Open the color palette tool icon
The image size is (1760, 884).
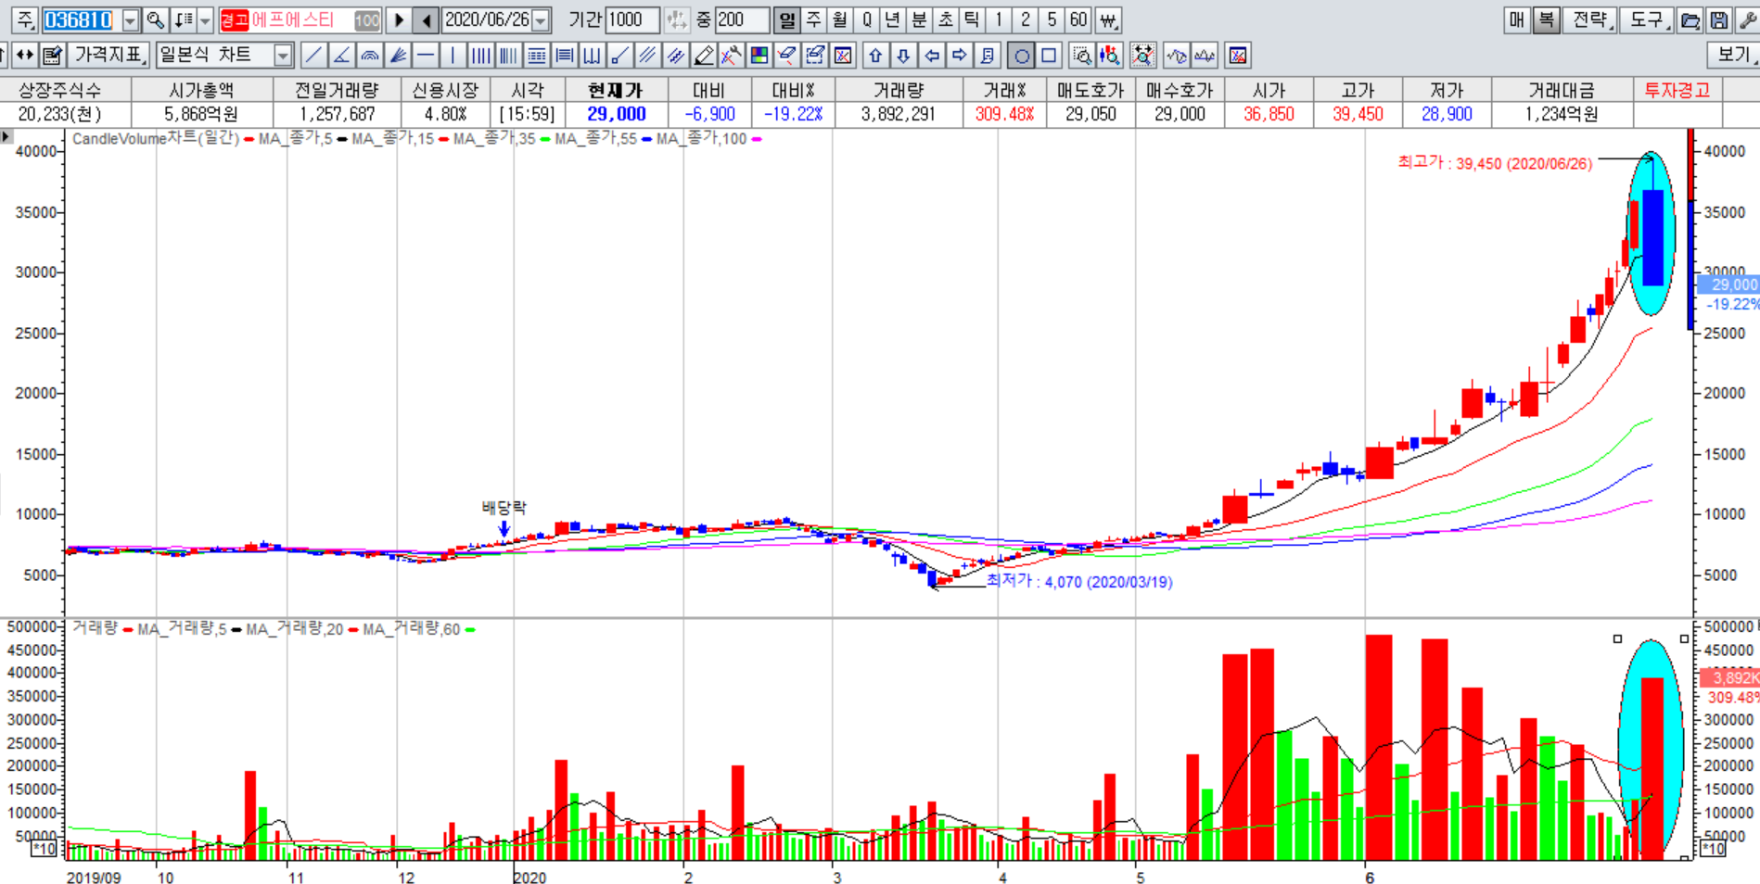click(759, 56)
